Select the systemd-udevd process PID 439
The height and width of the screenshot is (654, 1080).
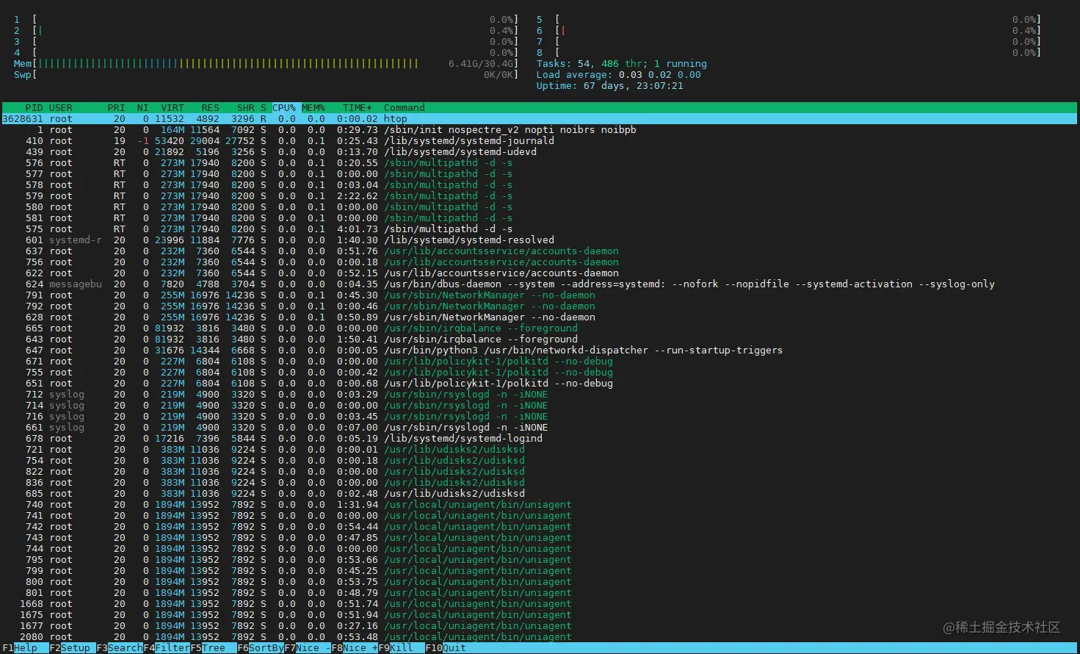[540, 152]
